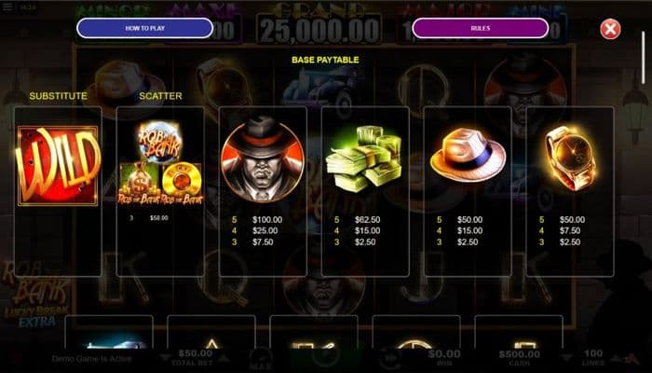Select the stack of cash symbol

(x=364, y=159)
